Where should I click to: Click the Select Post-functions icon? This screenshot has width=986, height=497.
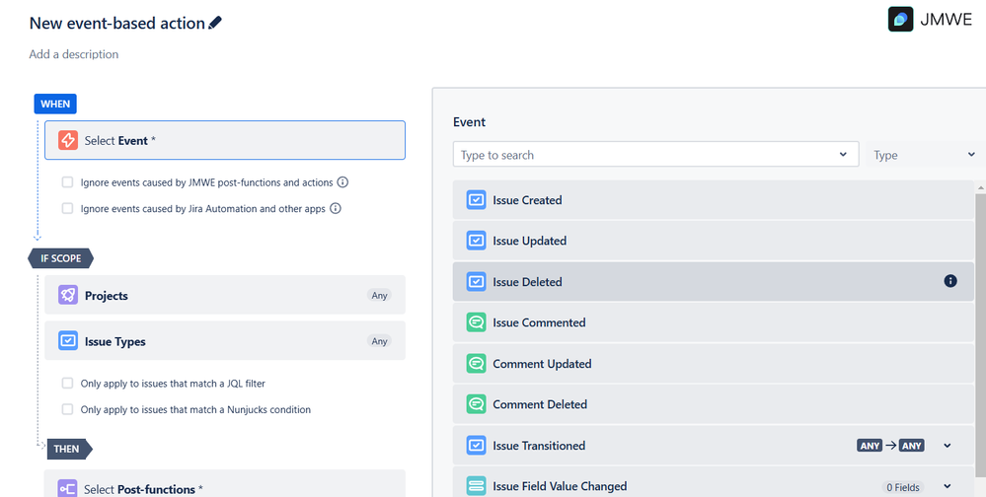click(x=68, y=488)
